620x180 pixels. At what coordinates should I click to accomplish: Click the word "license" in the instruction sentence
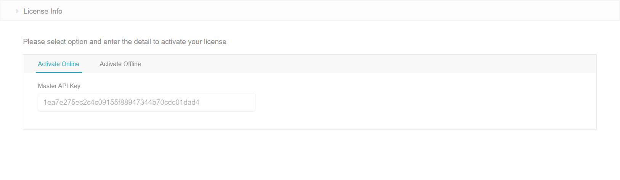pyautogui.click(x=215, y=42)
